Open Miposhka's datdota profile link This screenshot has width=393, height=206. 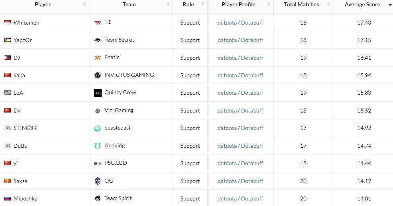pyautogui.click(x=227, y=198)
